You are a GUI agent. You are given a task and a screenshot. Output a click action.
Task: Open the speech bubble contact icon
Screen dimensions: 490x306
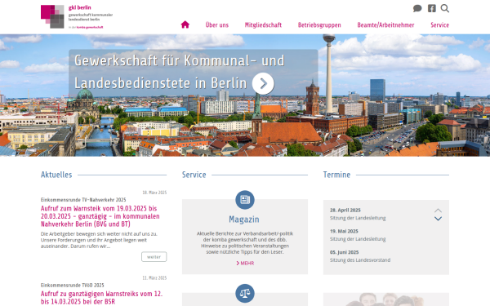417,8
